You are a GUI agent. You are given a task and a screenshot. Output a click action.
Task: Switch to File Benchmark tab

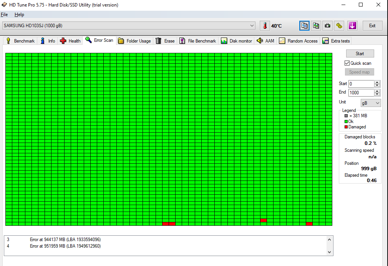(198, 41)
